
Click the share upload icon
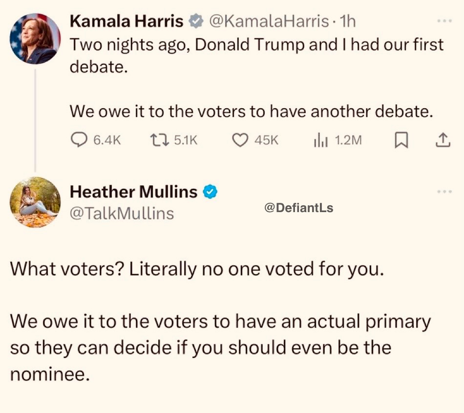pyautogui.click(x=442, y=140)
